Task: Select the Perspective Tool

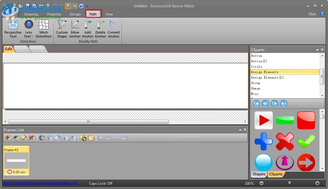Action: (x=13, y=29)
